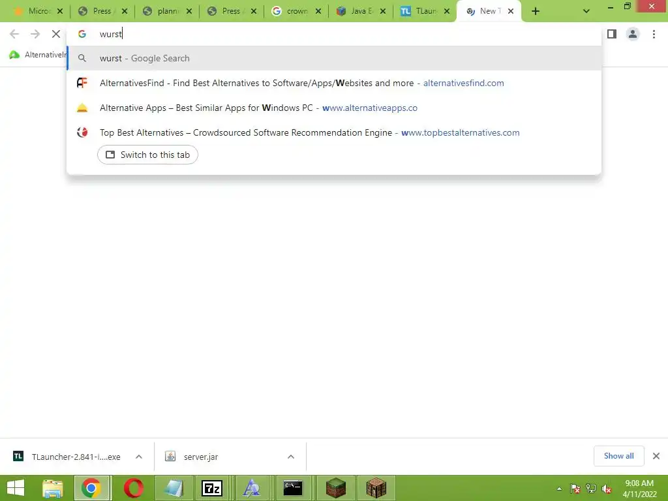The image size is (668, 501).
Task: Go back with the back arrow
Action: [x=14, y=34]
